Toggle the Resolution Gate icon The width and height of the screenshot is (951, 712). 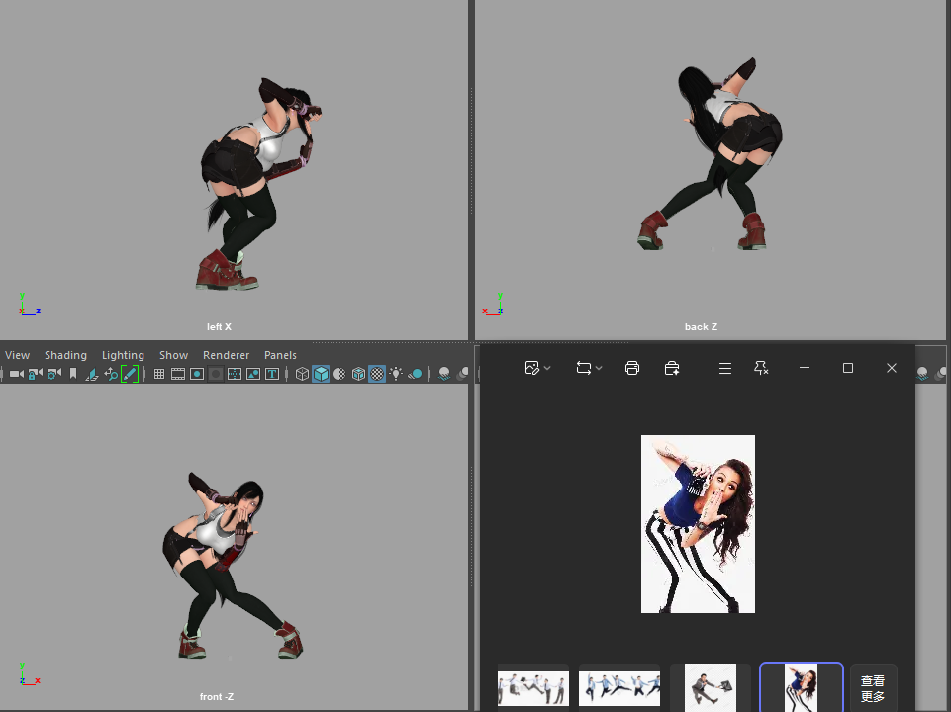point(197,374)
